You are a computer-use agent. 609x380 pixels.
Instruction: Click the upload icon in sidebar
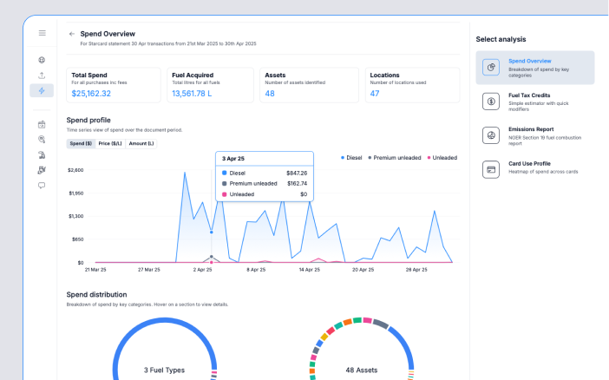point(42,75)
